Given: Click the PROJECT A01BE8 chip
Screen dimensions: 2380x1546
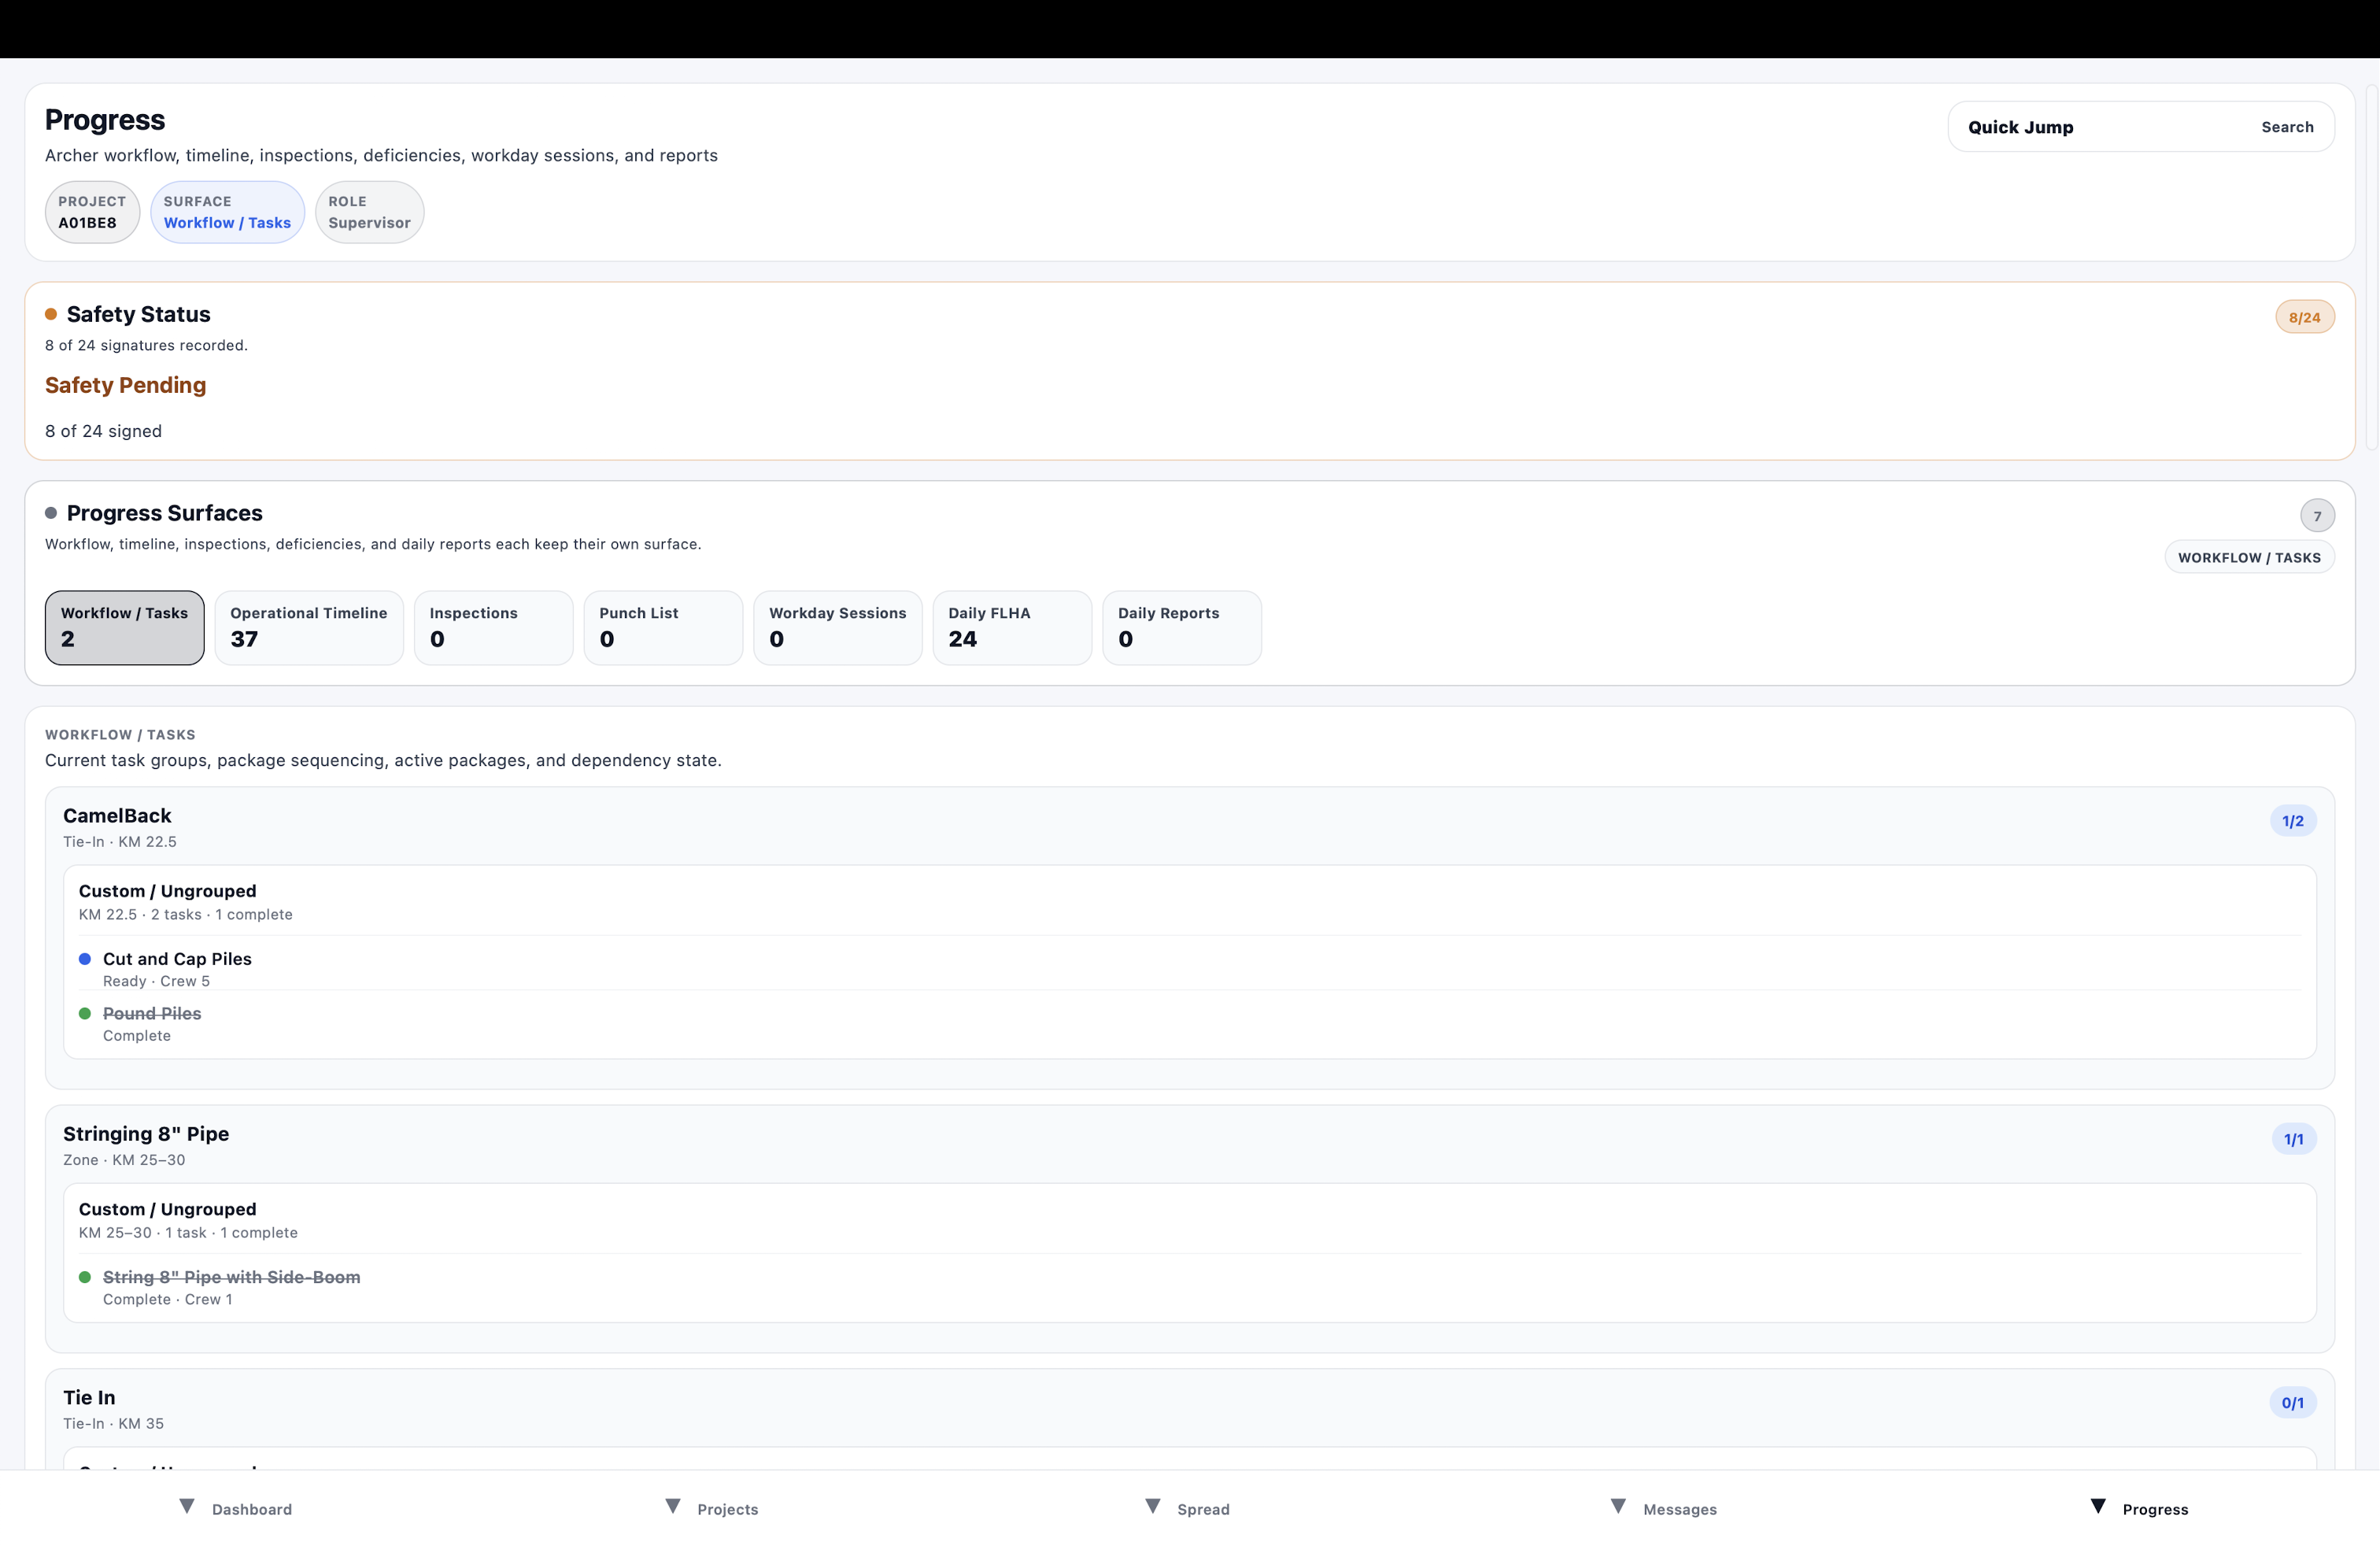Looking at the screenshot, I should click(x=92, y=212).
